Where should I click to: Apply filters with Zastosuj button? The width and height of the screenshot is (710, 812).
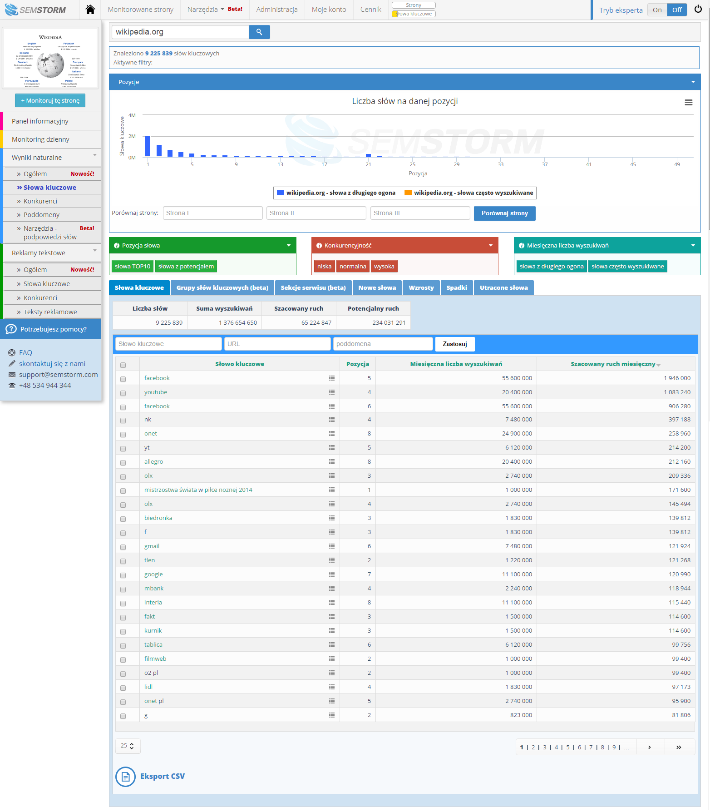455,344
